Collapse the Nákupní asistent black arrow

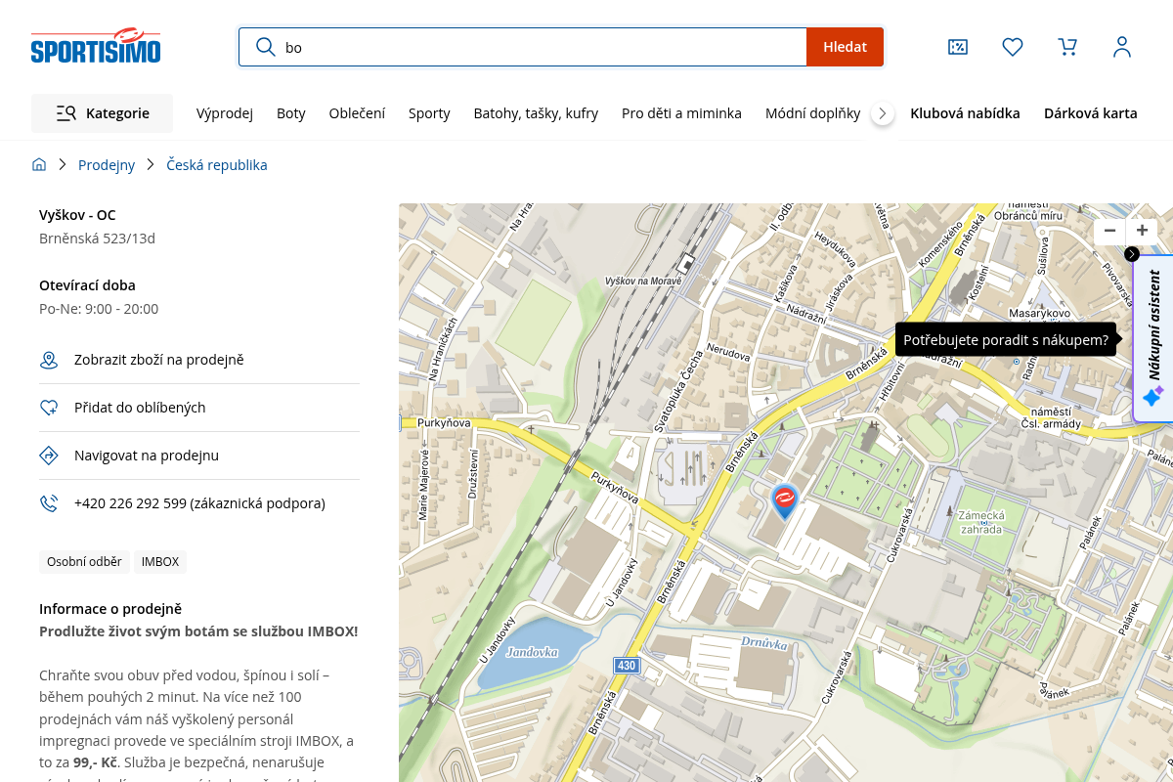pos(1132,254)
